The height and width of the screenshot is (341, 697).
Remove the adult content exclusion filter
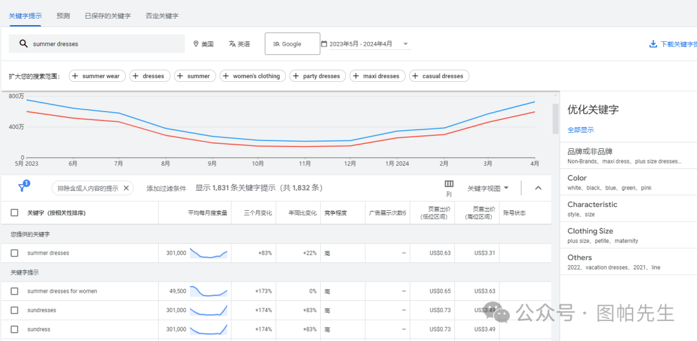[126, 188]
